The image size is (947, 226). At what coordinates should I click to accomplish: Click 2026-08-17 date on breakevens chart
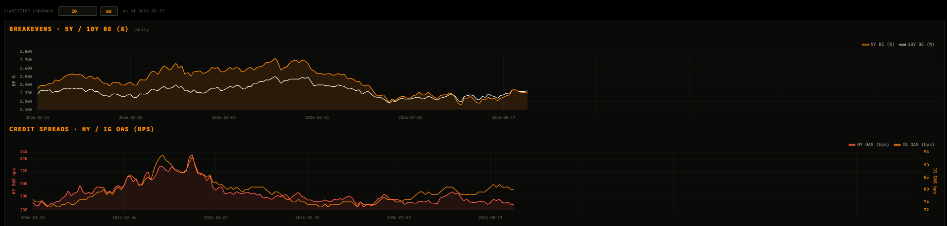(x=503, y=117)
